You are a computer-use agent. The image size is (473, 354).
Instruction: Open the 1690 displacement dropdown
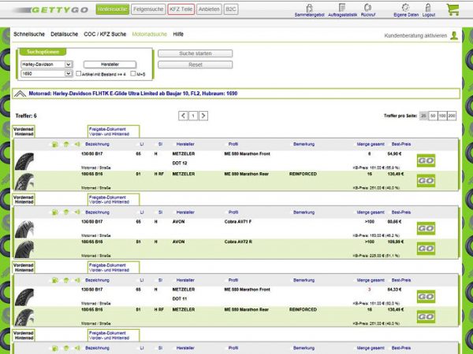tap(47, 73)
